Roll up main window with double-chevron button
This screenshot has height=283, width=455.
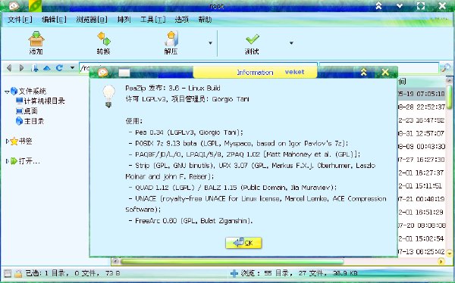coord(378,5)
